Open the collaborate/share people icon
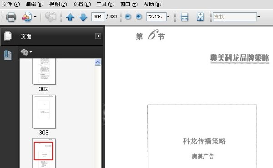This screenshot has height=168, width=273. click(27, 17)
